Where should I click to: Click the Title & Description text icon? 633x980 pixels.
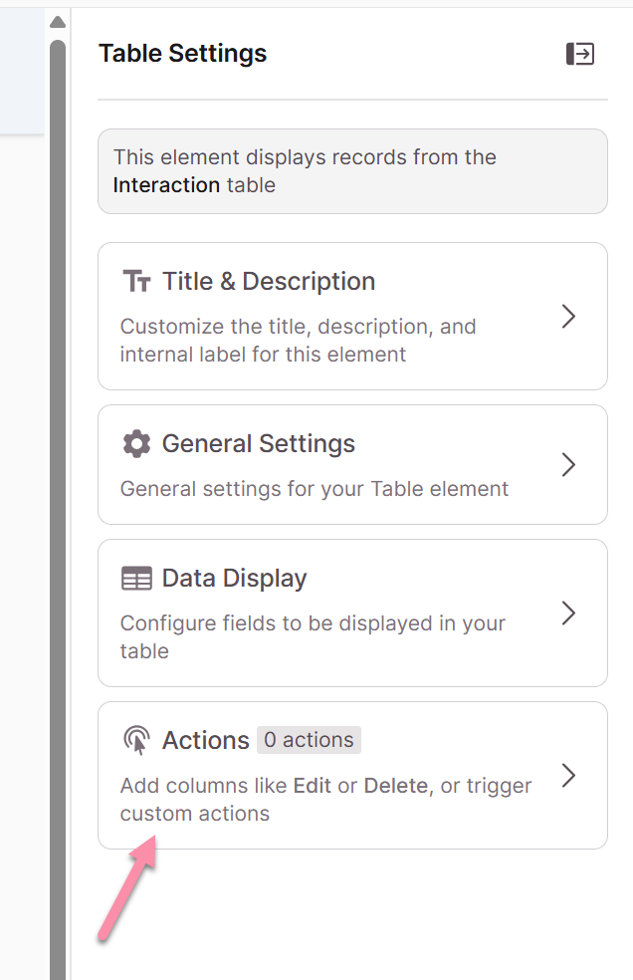[x=136, y=281]
